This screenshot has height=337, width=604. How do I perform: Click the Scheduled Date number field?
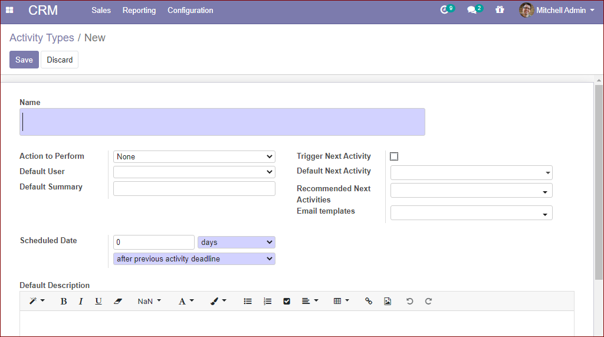[x=154, y=242]
